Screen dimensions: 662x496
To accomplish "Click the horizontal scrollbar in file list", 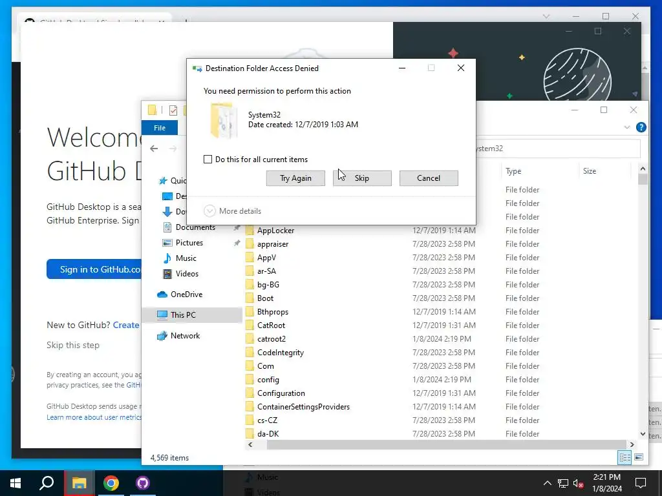I will click(x=446, y=444).
